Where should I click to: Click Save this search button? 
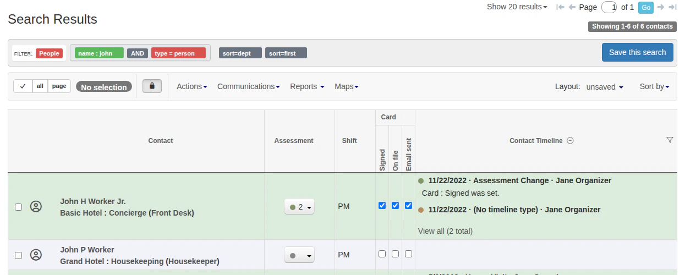(637, 52)
